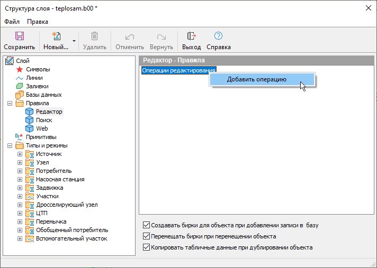Viewport: 377px width, 268px height.
Task: Select the Символы star icon in tree
Action: pyautogui.click(x=20, y=69)
